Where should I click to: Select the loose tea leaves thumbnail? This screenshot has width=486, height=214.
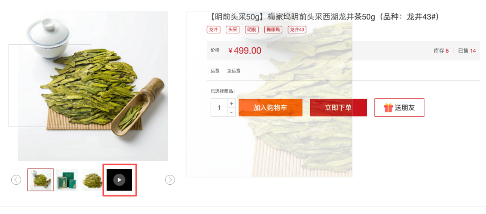pos(92,180)
